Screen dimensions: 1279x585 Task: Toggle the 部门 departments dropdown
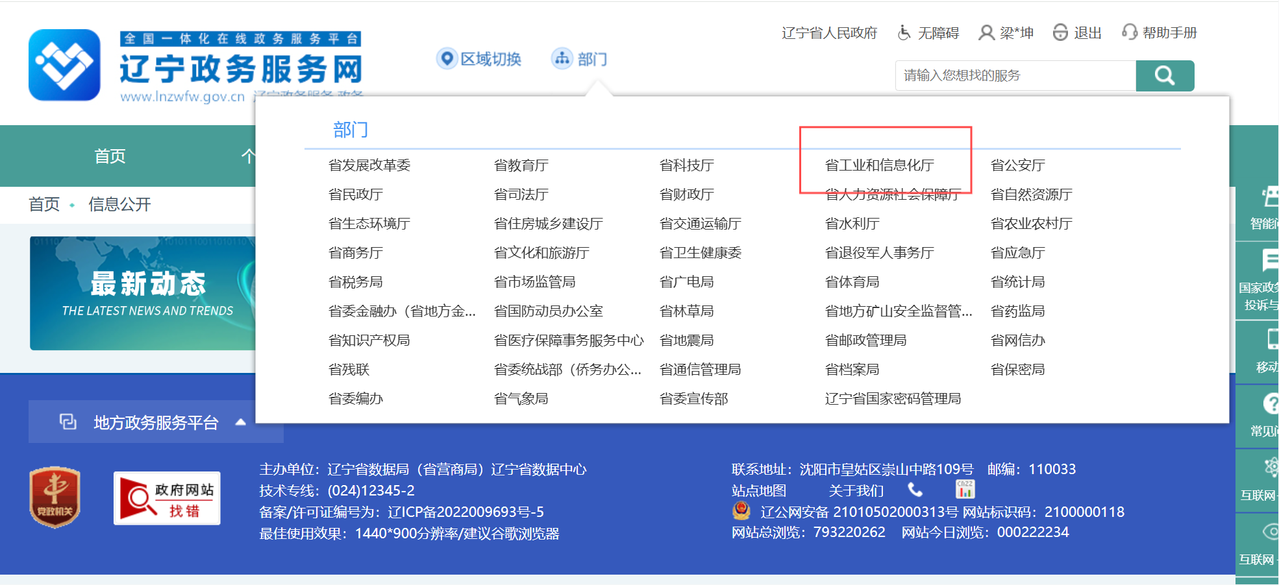[579, 59]
